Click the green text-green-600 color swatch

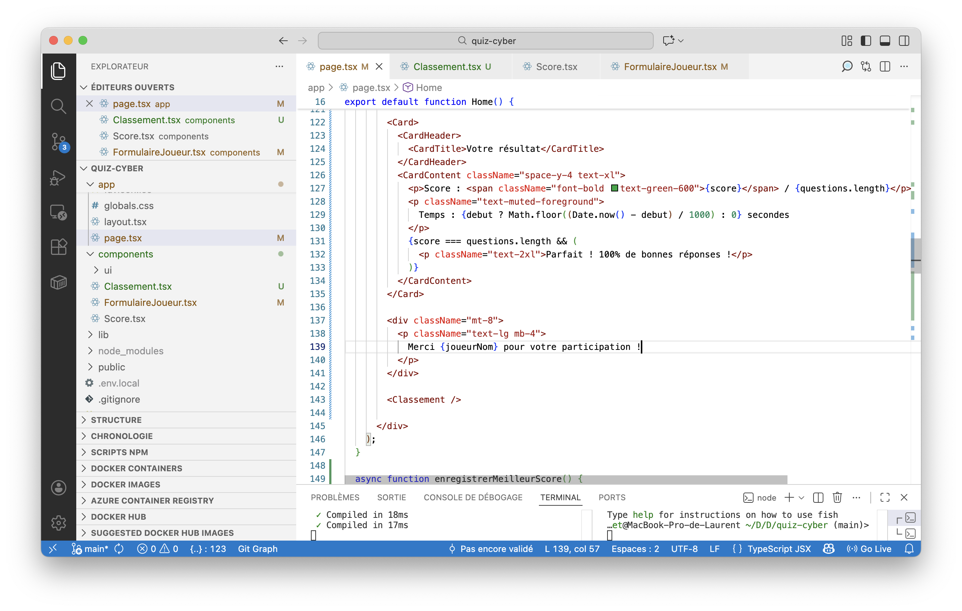(614, 188)
